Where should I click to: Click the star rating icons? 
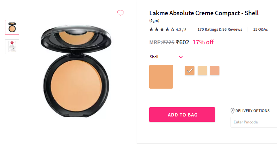[x=162, y=29]
